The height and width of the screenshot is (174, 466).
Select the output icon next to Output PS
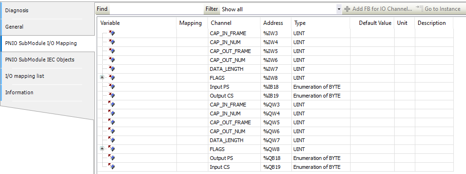click(112, 158)
